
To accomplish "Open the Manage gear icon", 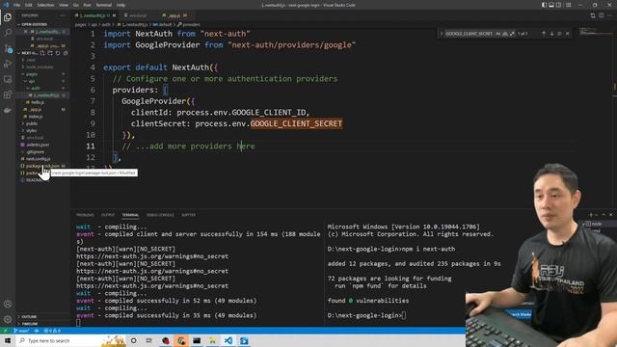I will pyautogui.click(x=8, y=319).
